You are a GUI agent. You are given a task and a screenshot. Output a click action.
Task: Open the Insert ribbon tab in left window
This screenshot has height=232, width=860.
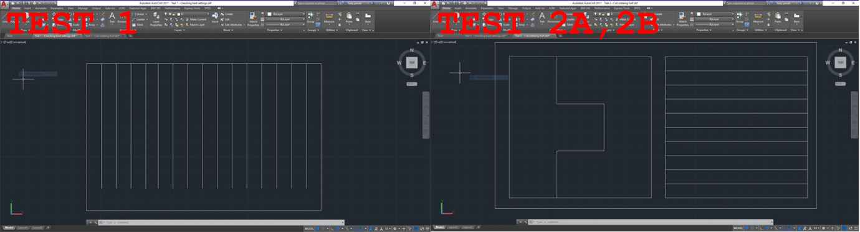tap(27, 8)
